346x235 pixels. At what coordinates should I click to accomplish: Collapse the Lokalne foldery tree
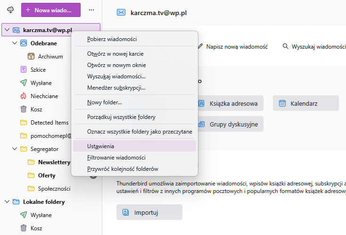coord(7,201)
